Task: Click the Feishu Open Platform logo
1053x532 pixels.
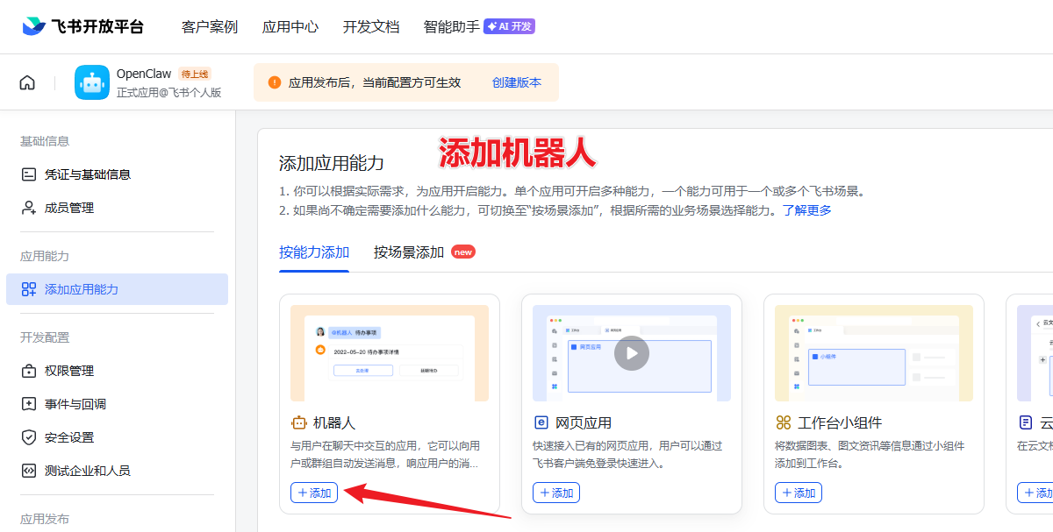Action: coord(82,26)
